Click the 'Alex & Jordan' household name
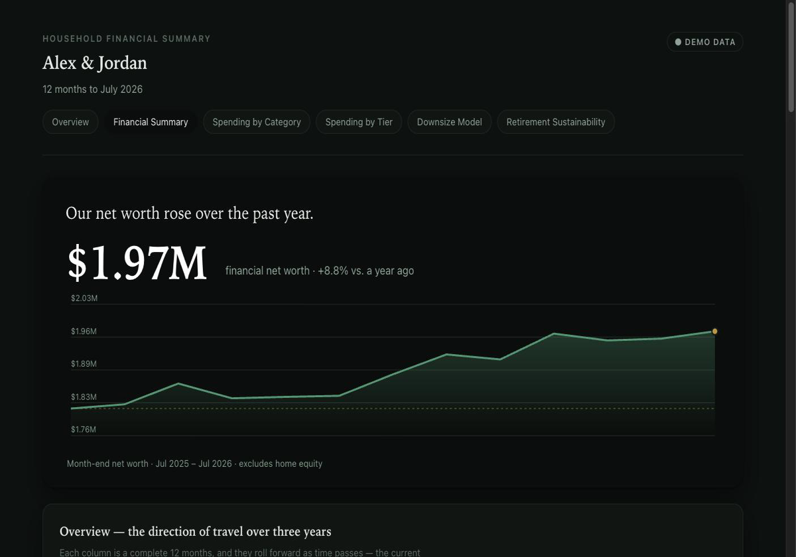The width and height of the screenshot is (796, 557). click(95, 63)
